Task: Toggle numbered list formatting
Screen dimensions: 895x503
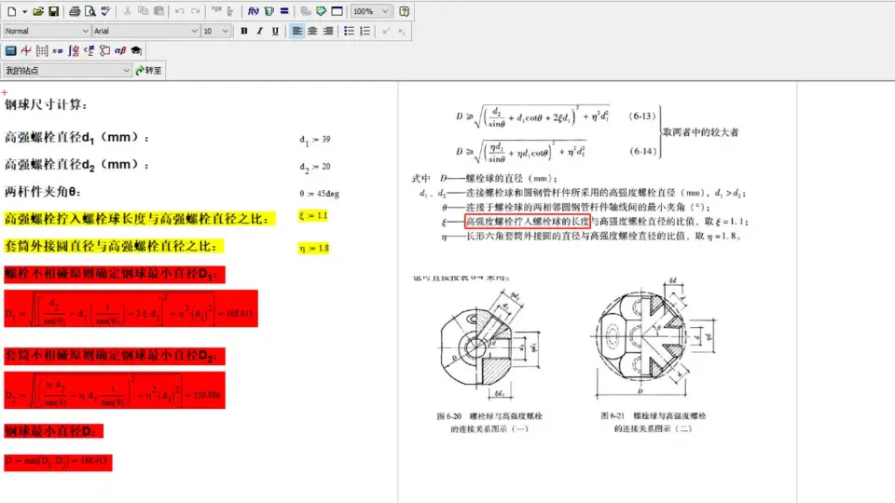Action: point(365,31)
